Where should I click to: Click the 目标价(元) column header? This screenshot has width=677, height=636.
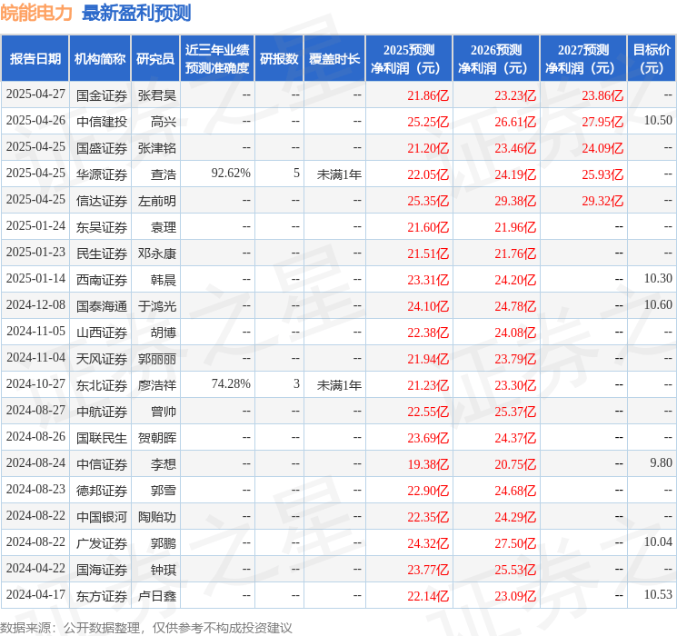(652, 59)
